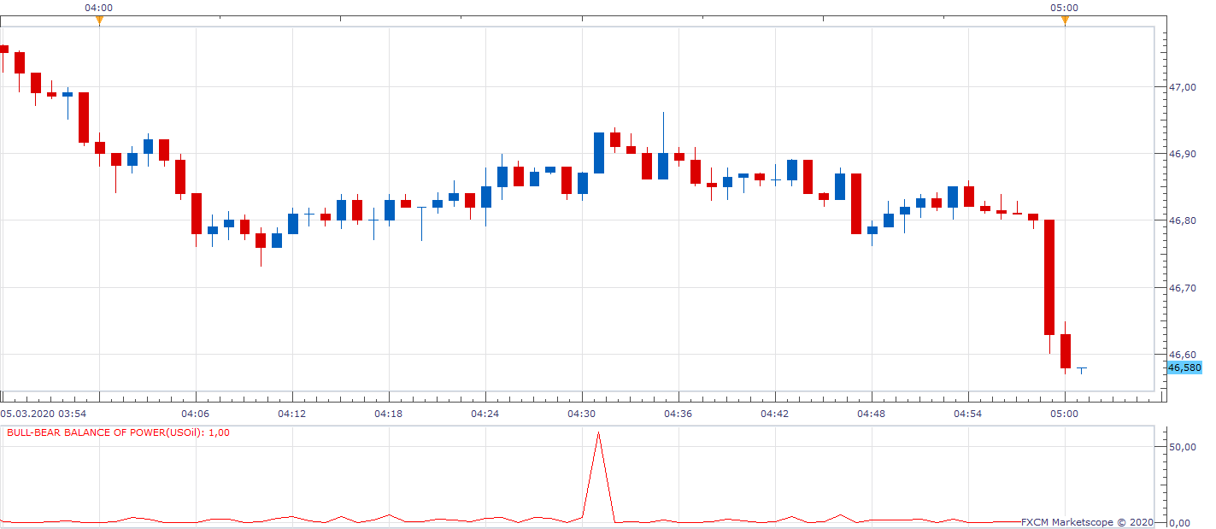Click the 46,60 price axis label
This screenshot has height=529, width=1216.
click(1184, 355)
